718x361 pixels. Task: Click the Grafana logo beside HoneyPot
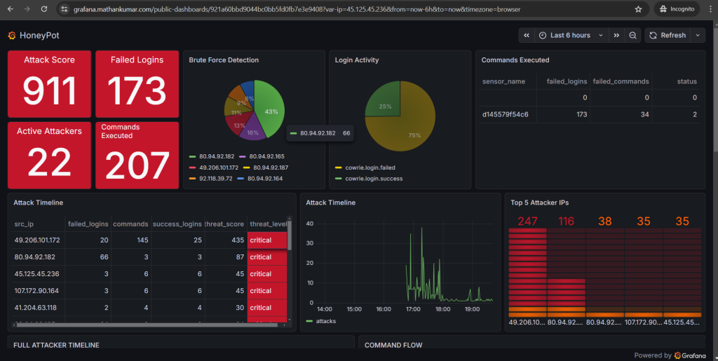click(x=12, y=35)
